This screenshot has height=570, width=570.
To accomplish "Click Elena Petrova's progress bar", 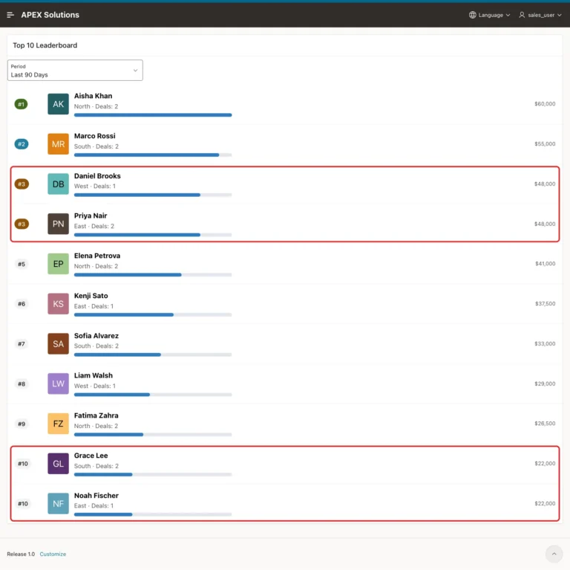I will coord(153,275).
